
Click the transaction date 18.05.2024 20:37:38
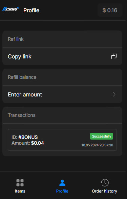tap(98, 145)
